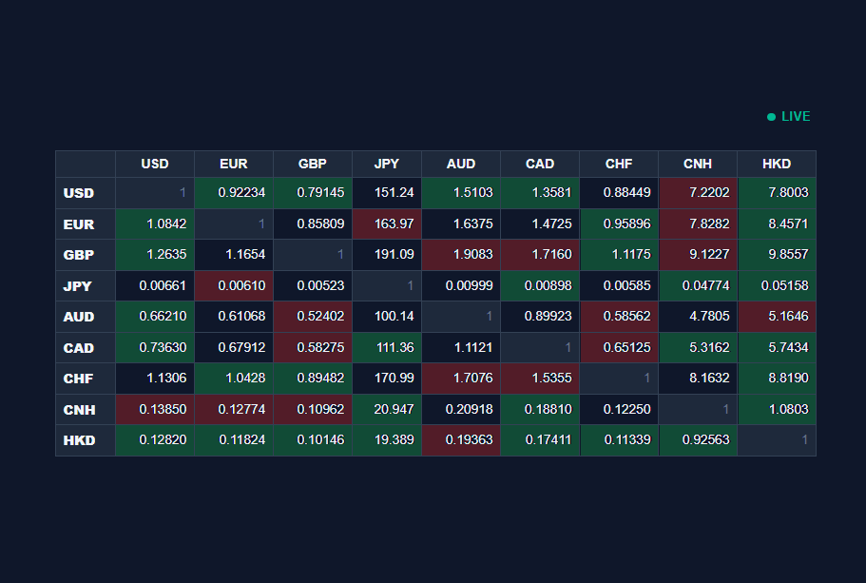Open the CNH/HKD rate 1.0803
This screenshot has height=583, width=866.
point(777,410)
